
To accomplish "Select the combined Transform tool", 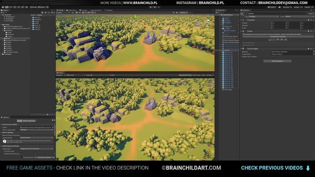I will click(x=22, y=7).
